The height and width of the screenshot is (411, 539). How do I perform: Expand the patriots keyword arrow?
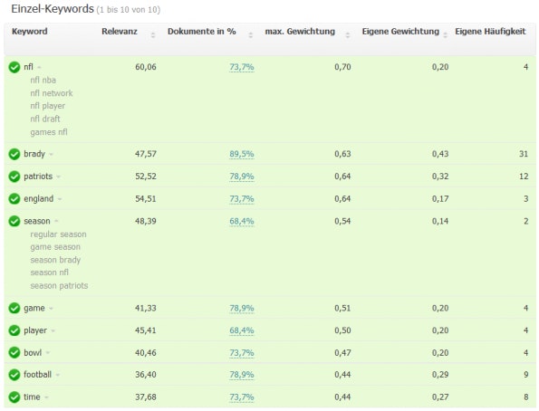click(x=58, y=177)
